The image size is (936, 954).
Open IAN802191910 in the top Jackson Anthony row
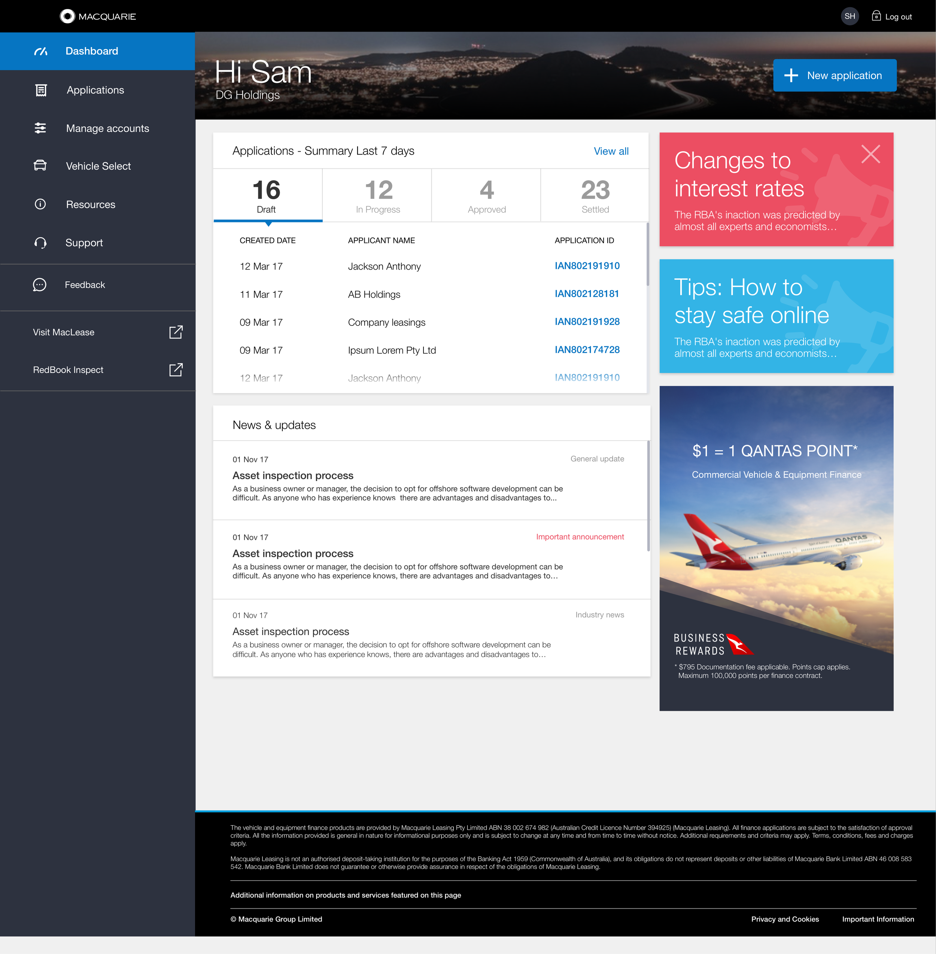pos(587,266)
